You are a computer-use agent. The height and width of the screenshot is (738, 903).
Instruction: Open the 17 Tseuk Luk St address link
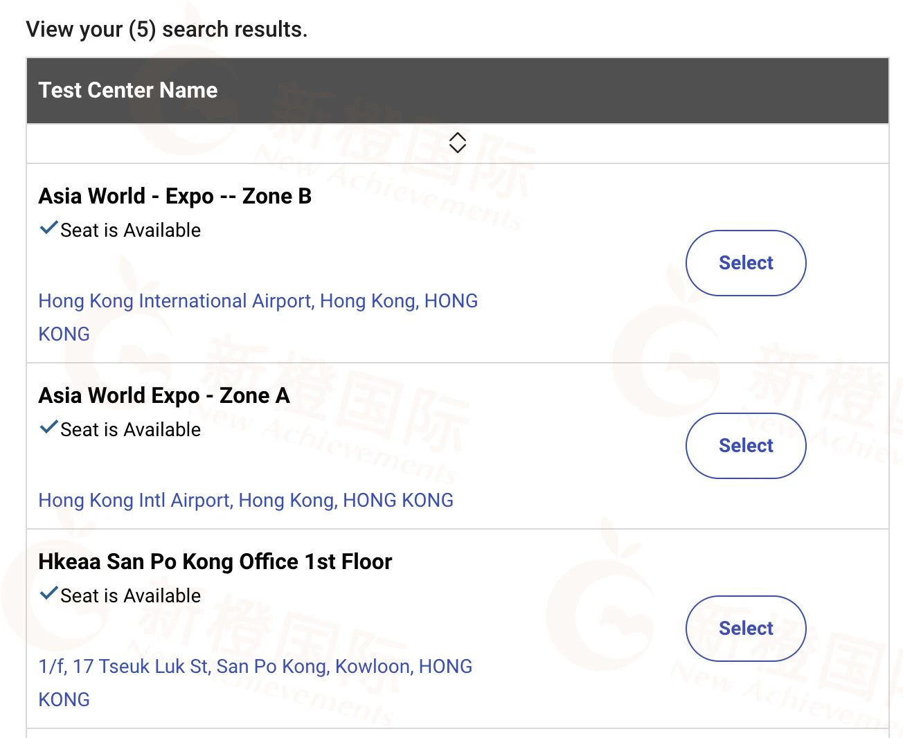pos(255,667)
